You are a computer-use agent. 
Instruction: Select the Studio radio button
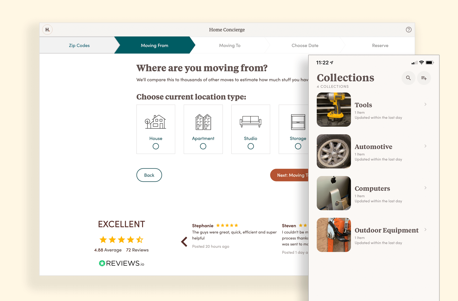251,146
